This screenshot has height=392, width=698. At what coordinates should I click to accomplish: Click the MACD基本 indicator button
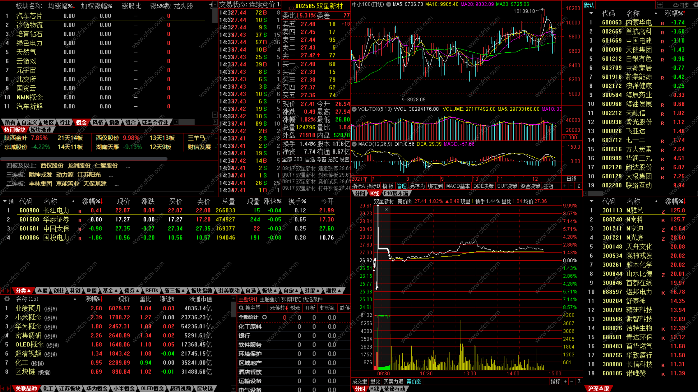[x=458, y=186]
